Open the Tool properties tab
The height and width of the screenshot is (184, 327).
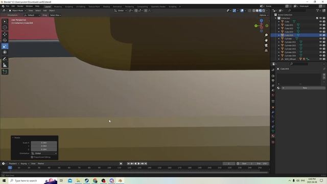coord(273,70)
